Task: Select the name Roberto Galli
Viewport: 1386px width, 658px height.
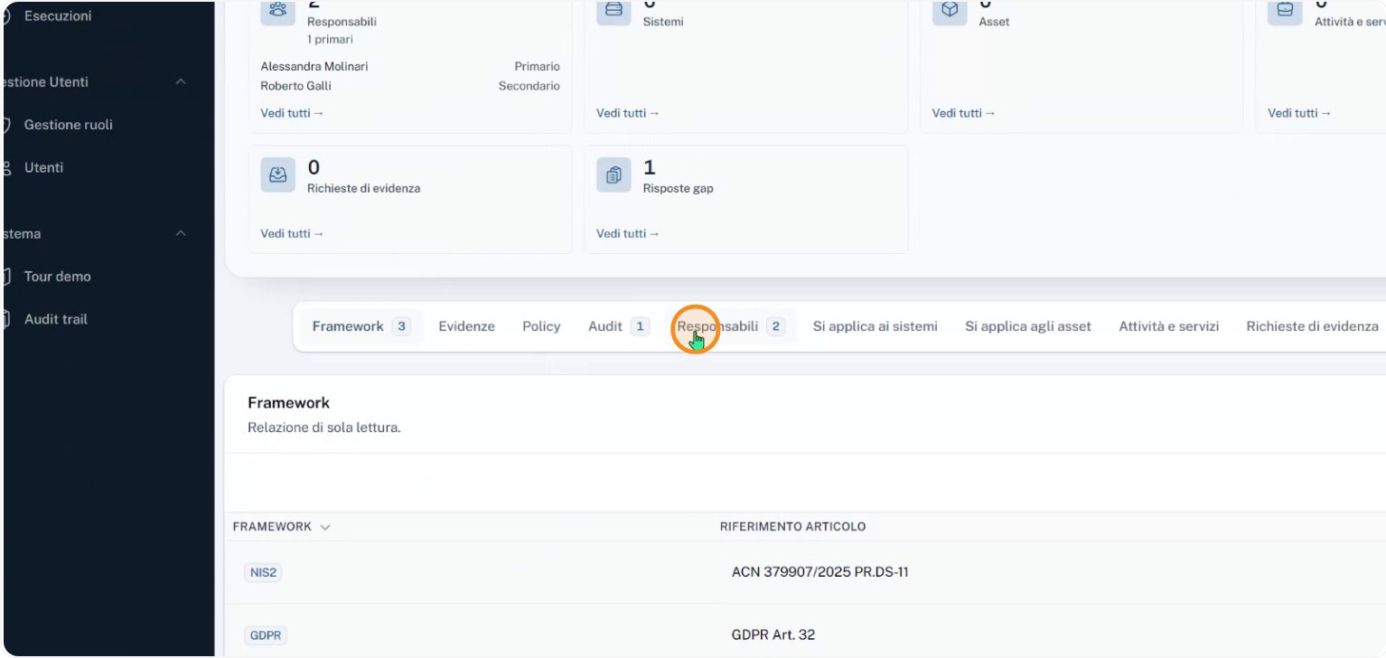Action: pyautogui.click(x=295, y=87)
